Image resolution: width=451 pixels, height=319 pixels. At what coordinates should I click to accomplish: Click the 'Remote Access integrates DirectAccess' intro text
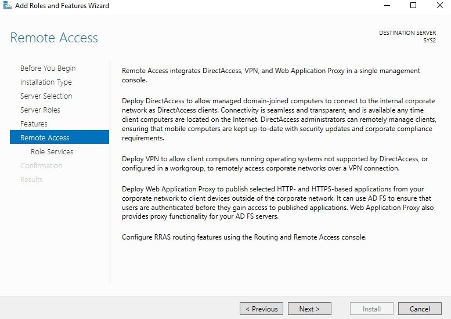click(x=271, y=75)
